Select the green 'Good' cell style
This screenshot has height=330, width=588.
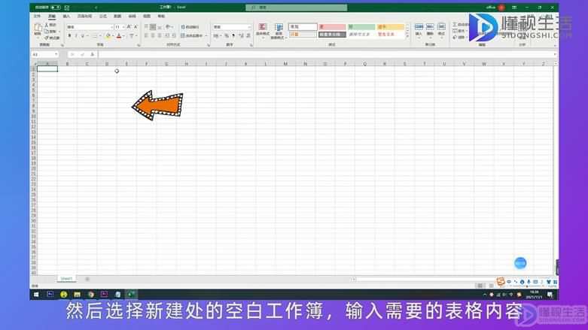tap(361, 27)
